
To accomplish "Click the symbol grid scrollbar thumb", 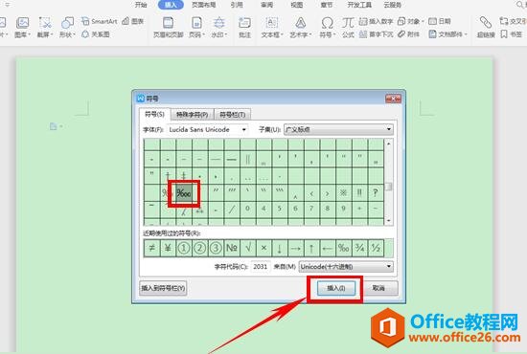I will pyautogui.click(x=389, y=187).
